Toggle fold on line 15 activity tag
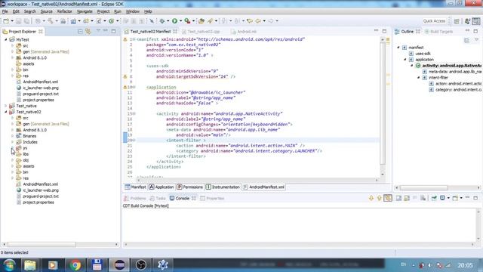Image resolution: width=483 pixels, height=272 pixels. pyautogui.click(x=134, y=114)
